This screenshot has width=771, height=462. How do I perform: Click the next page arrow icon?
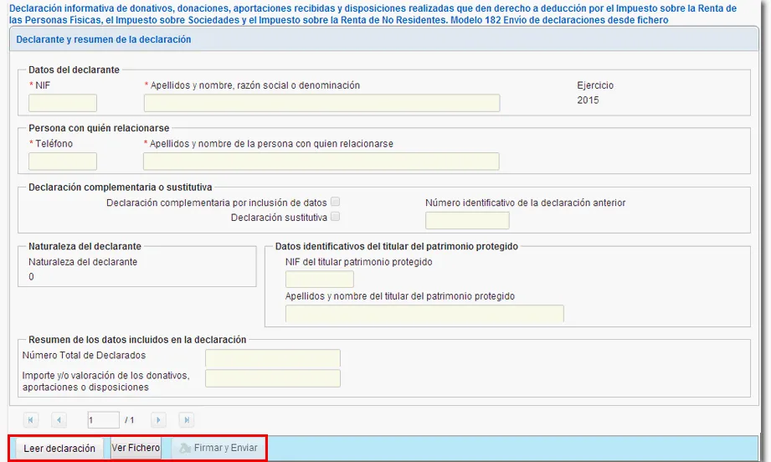(158, 419)
